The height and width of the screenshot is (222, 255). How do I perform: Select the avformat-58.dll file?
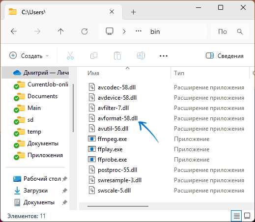point(117,118)
